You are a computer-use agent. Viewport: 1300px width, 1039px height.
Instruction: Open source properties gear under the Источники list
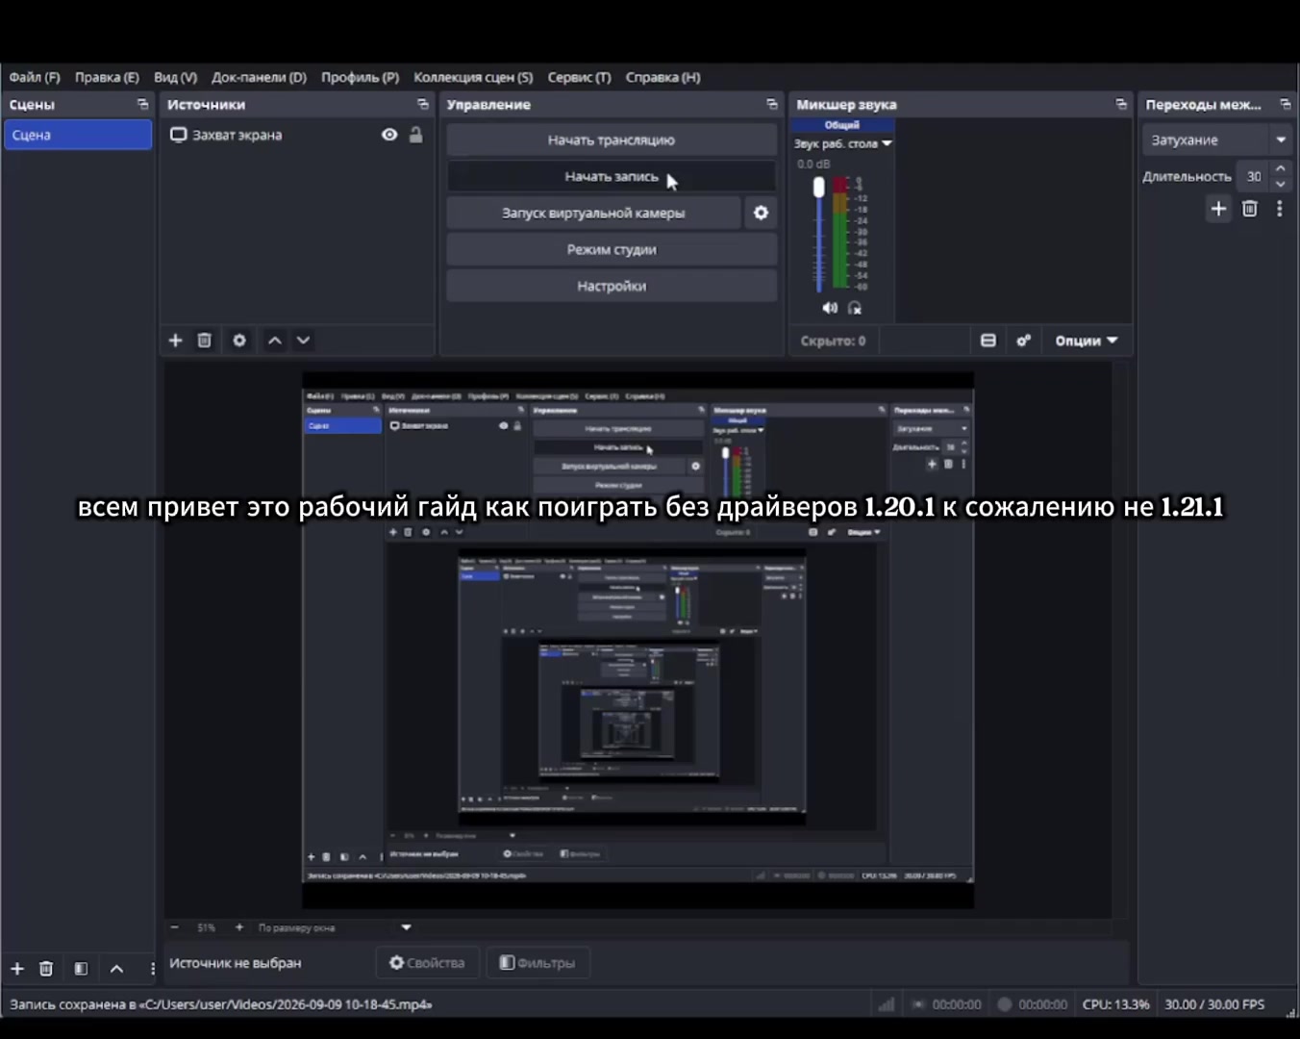[239, 341]
